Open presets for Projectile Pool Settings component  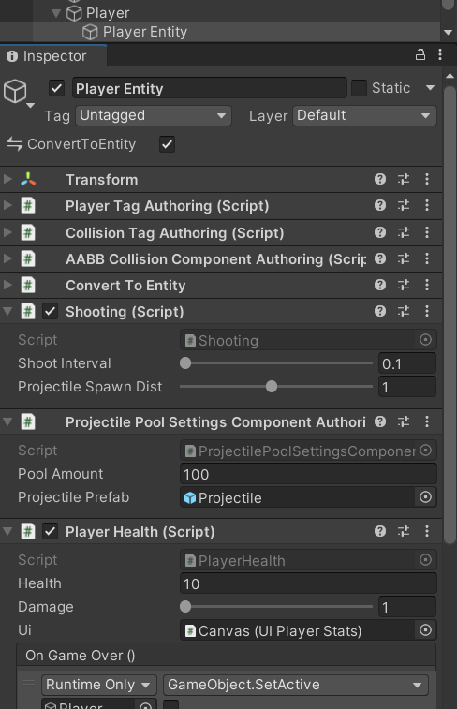pyautogui.click(x=404, y=421)
